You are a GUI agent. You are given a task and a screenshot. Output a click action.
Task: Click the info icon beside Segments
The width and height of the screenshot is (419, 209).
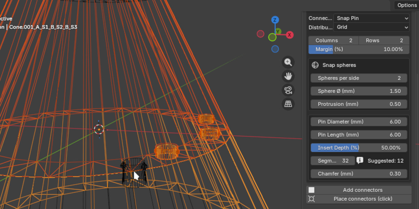pos(360,161)
